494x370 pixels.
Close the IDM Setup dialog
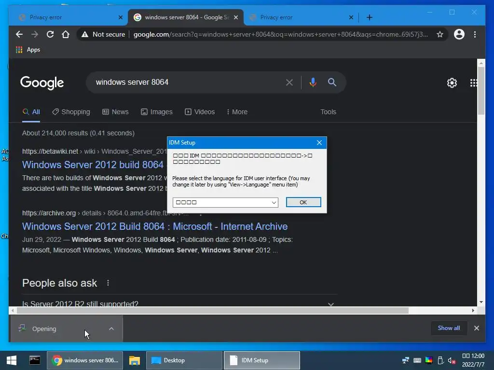(x=319, y=143)
